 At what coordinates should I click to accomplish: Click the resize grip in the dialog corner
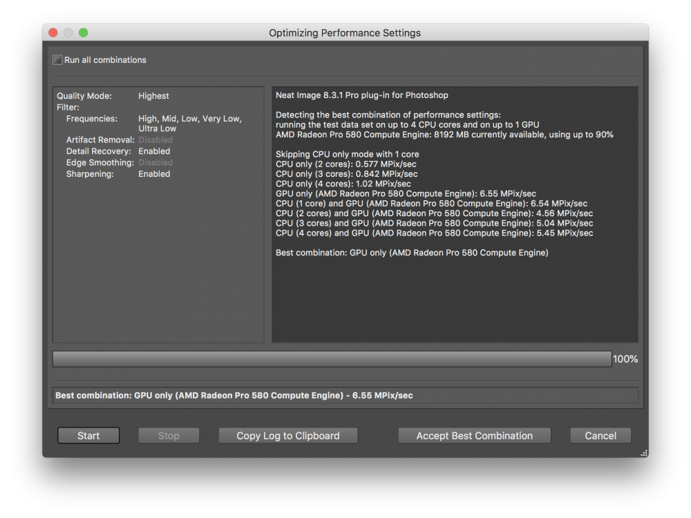(644, 453)
